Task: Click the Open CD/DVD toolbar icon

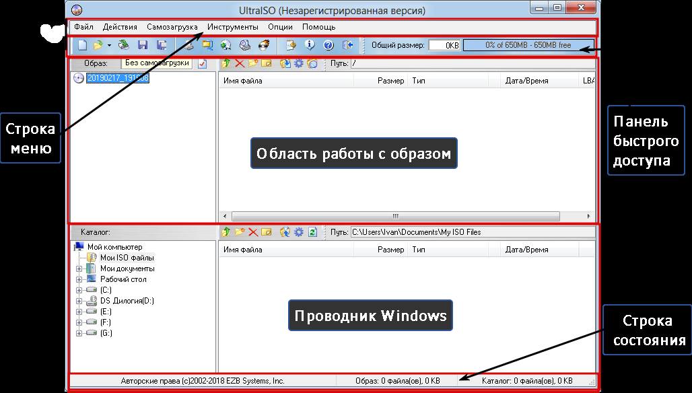Action: pos(124,45)
